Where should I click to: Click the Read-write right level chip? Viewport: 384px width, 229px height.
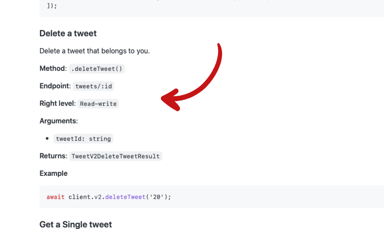click(98, 104)
